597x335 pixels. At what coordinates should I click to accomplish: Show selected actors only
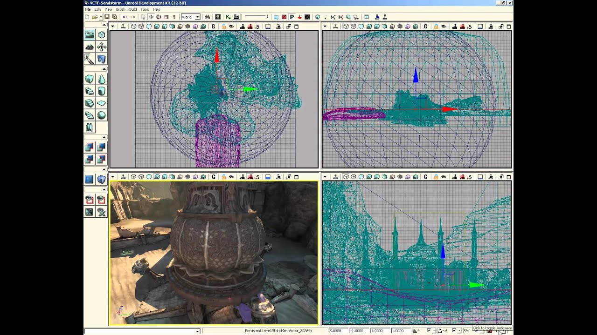(89, 200)
